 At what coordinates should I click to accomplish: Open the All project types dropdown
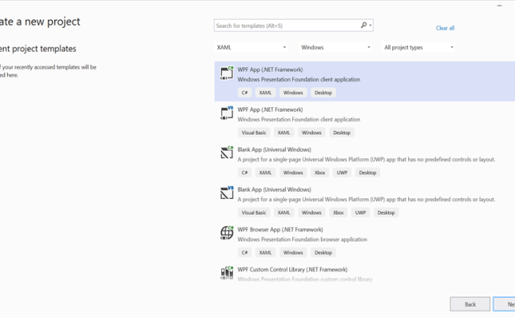coord(419,48)
